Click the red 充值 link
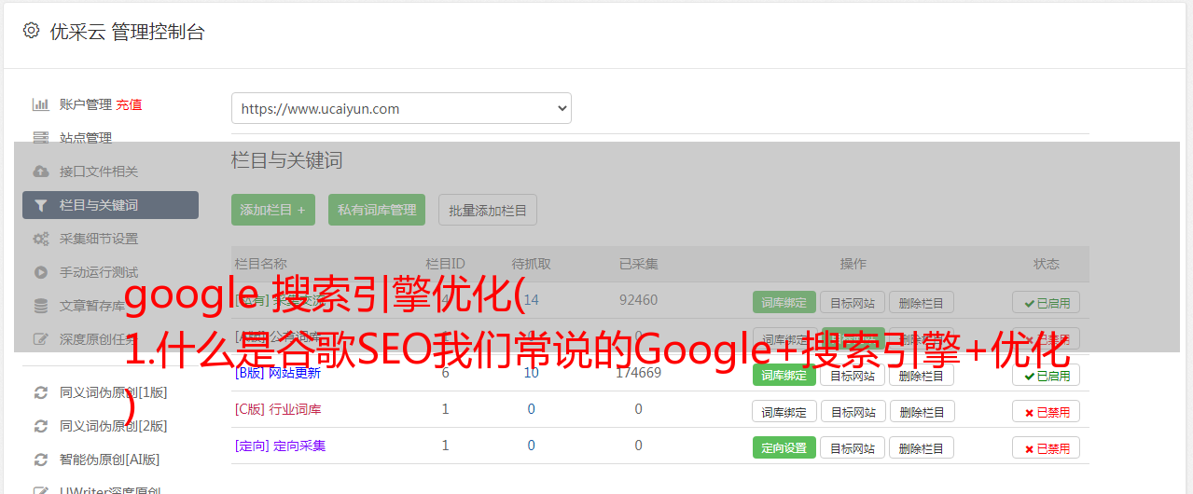Screen dimensions: 1193x494 [129, 104]
